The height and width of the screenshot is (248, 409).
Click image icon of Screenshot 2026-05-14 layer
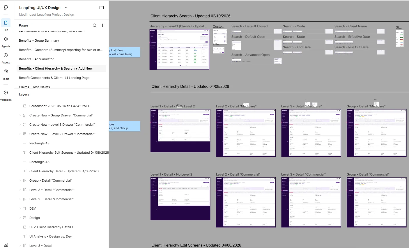[25, 106]
